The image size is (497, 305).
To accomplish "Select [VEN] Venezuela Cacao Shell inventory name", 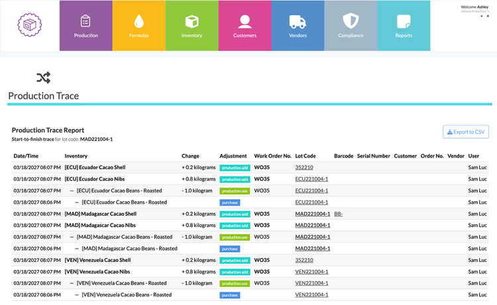I will (97, 260).
